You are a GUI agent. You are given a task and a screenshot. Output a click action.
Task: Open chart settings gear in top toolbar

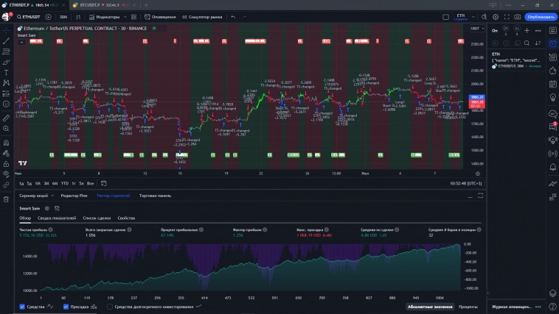point(494,16)
